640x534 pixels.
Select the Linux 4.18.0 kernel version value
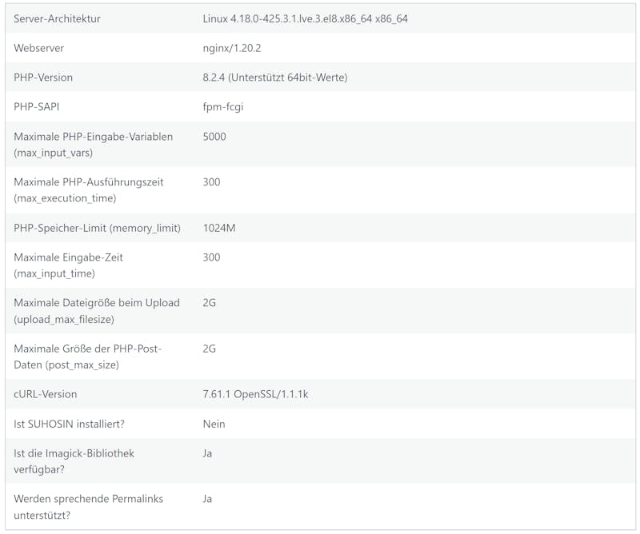pyautogui.click(x=305, y=18)
